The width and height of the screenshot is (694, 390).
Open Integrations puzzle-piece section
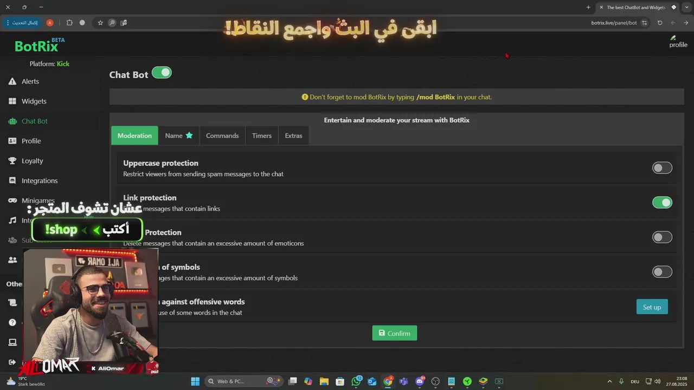[39, 180]
